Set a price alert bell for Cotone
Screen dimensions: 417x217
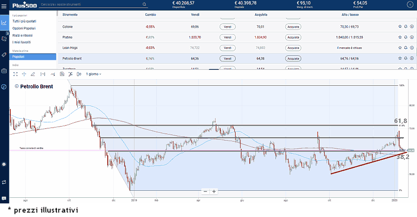click(405, 27)
